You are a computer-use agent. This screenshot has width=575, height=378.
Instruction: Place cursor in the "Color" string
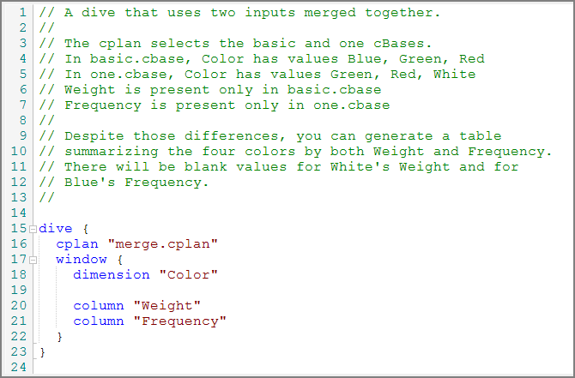pos(188,275)
